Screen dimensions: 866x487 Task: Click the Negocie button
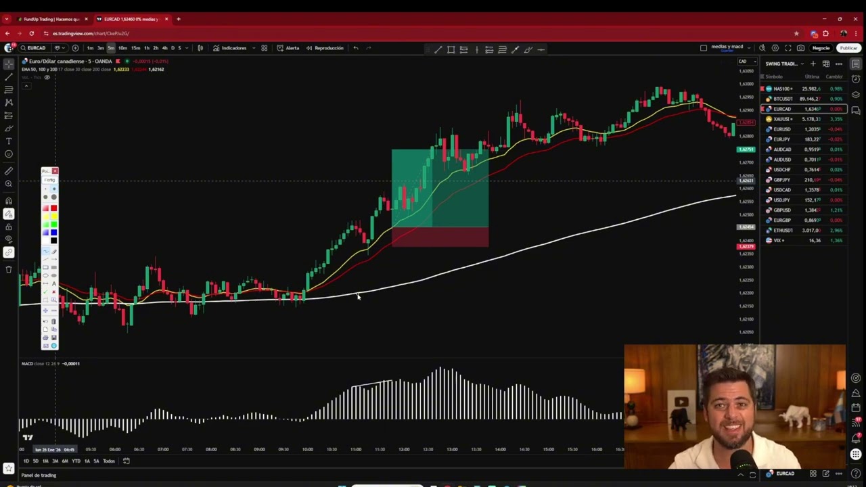pos(821,48)
